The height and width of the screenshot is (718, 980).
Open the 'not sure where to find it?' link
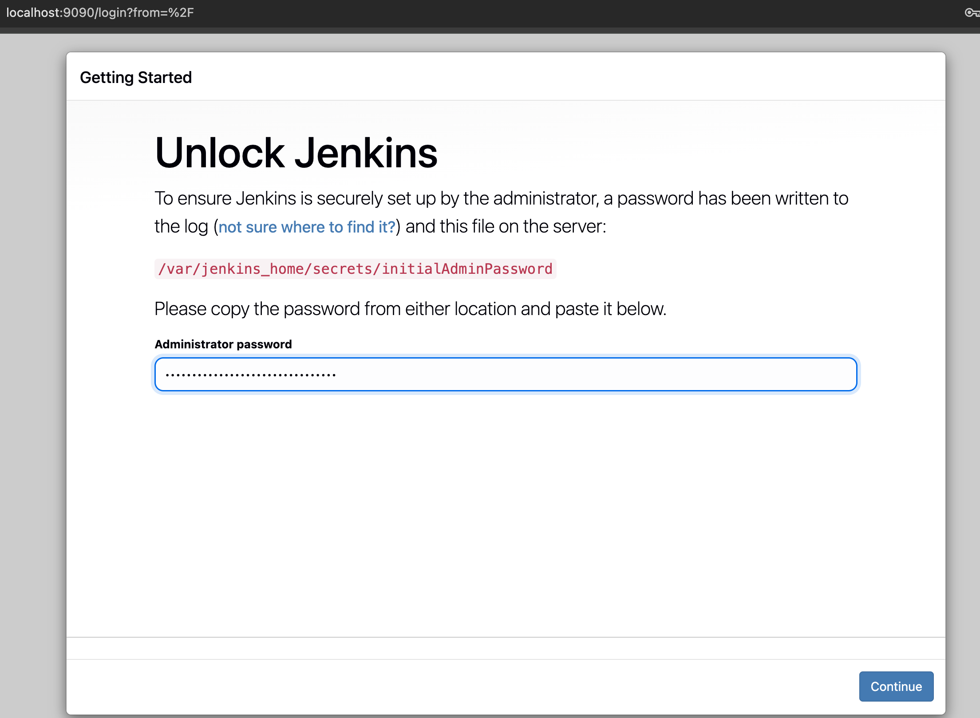(x=307, y=227)
